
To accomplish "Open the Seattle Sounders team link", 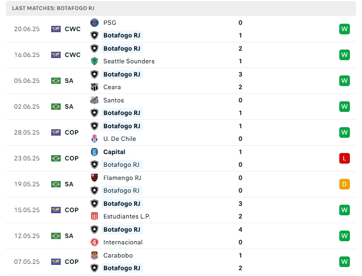I will pyautogui.click(x=129, y=61).
